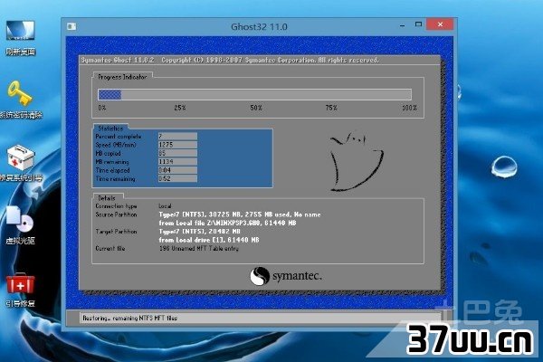Click the 75% progress mark label
The height and width of the screenshot is (362, 543).
click(331, 108)
